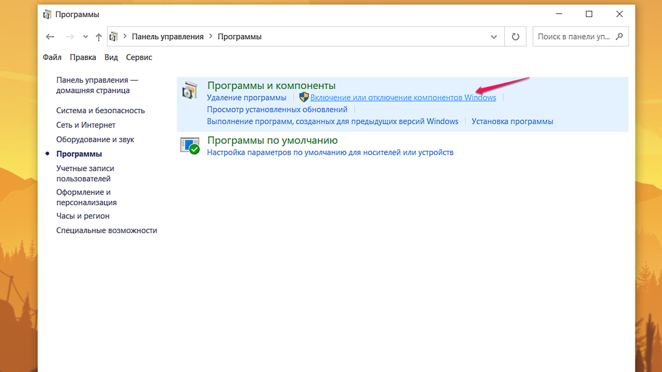Click the up-folder navigation arrow
662x372 pixels.
[98, 36]
